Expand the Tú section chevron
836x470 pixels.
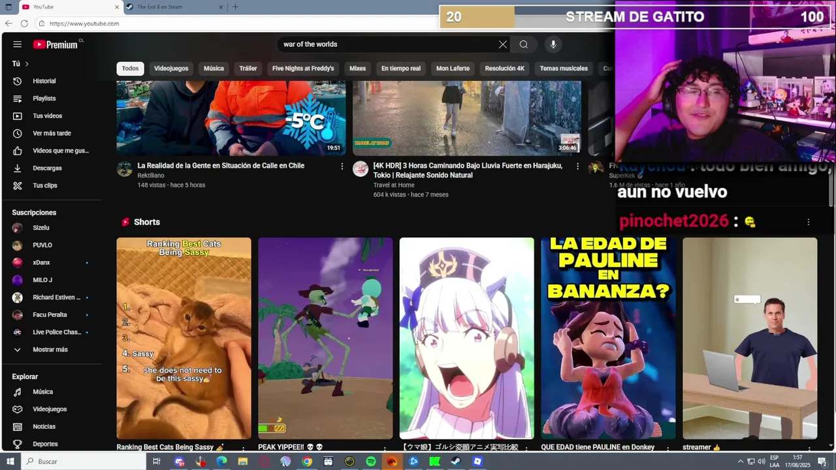[x=27, y=64]
